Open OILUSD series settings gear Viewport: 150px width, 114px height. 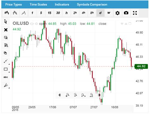click(36, 24)
